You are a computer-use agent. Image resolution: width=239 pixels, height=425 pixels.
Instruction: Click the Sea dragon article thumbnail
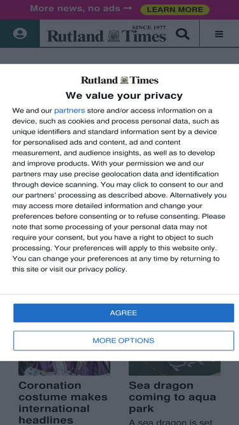click(175, 368)
